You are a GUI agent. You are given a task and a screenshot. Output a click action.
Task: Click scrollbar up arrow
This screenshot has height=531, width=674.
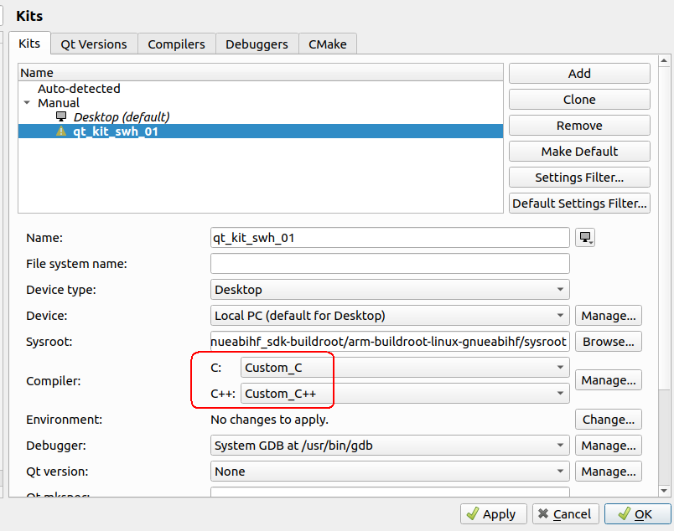point(664,61)
